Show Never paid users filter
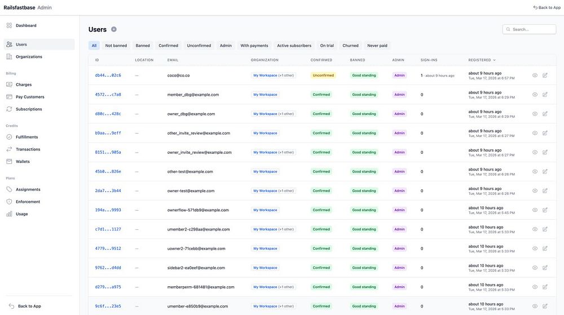564x315 pixels. tap(377, 46)
